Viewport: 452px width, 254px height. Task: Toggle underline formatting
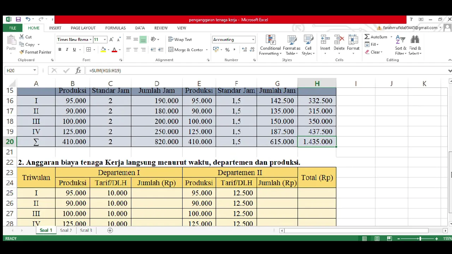tap(74, 50)
